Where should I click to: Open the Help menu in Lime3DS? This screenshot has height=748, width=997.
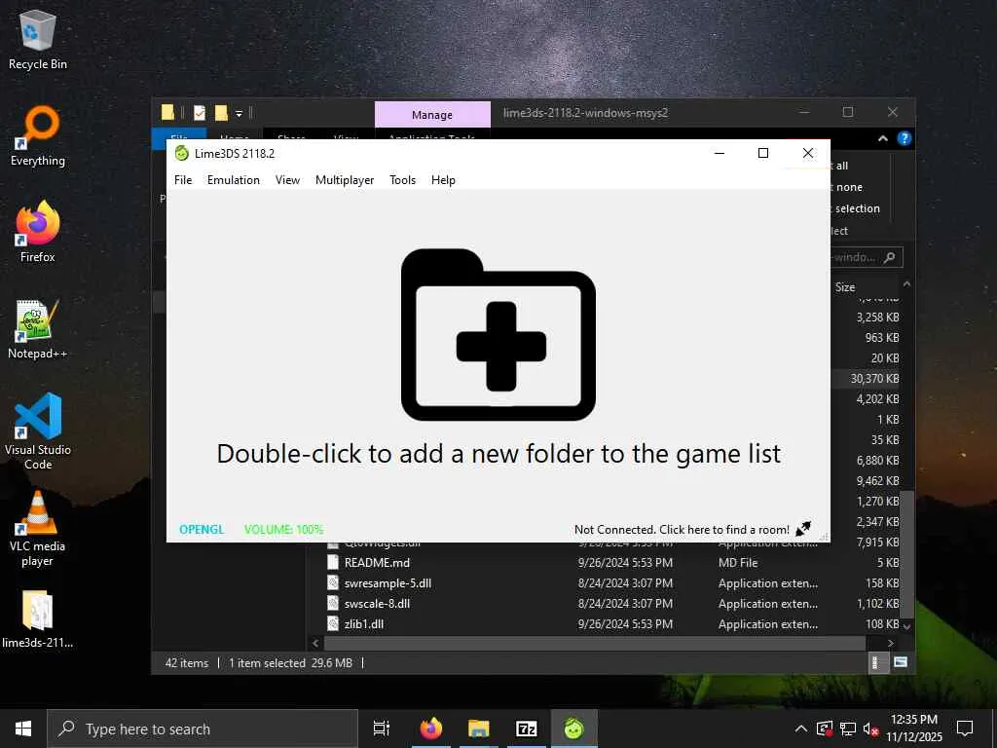tap(443, 180)
